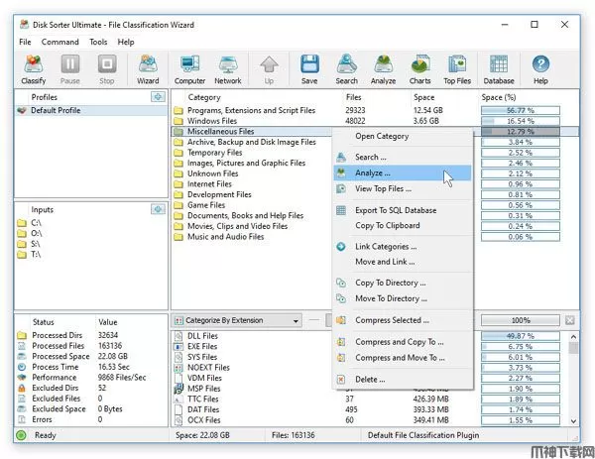Open the Command menu
The image size is (595, 459).
click(59, 43)
